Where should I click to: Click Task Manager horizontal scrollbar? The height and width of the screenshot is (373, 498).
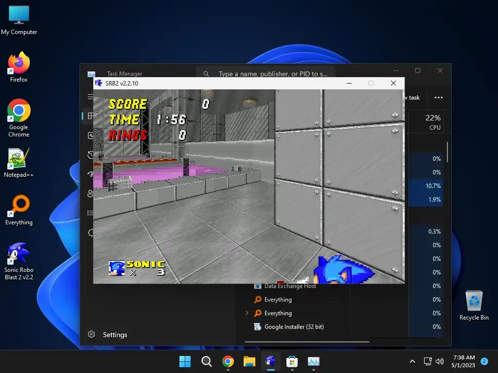coord(307,342)
